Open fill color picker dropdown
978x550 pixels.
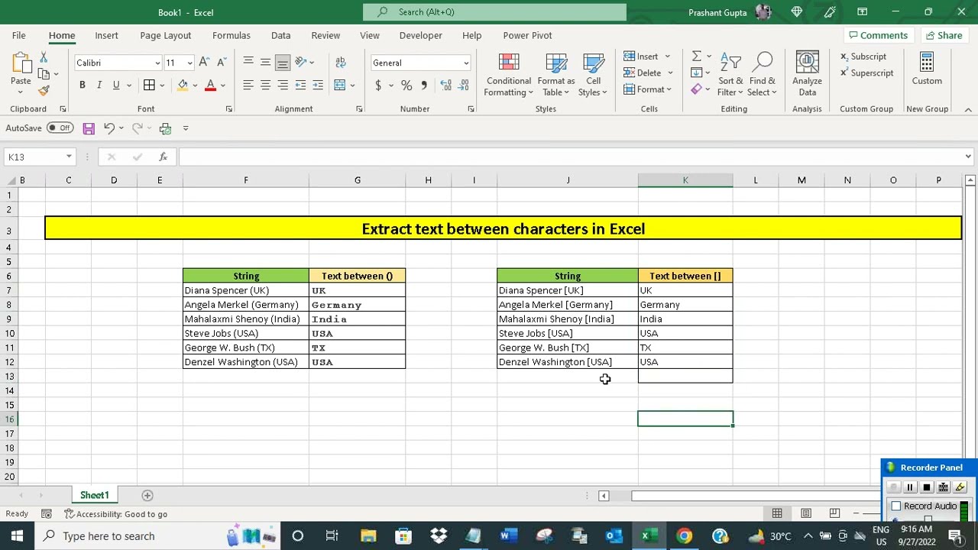point(195,85)
